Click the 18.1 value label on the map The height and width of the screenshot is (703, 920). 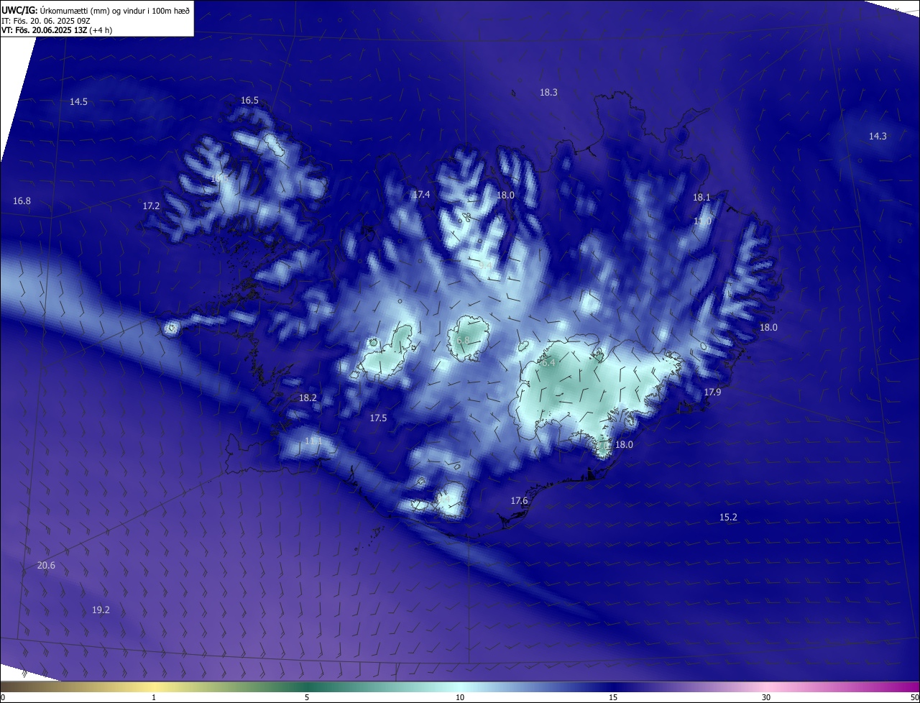click(701, 197)
